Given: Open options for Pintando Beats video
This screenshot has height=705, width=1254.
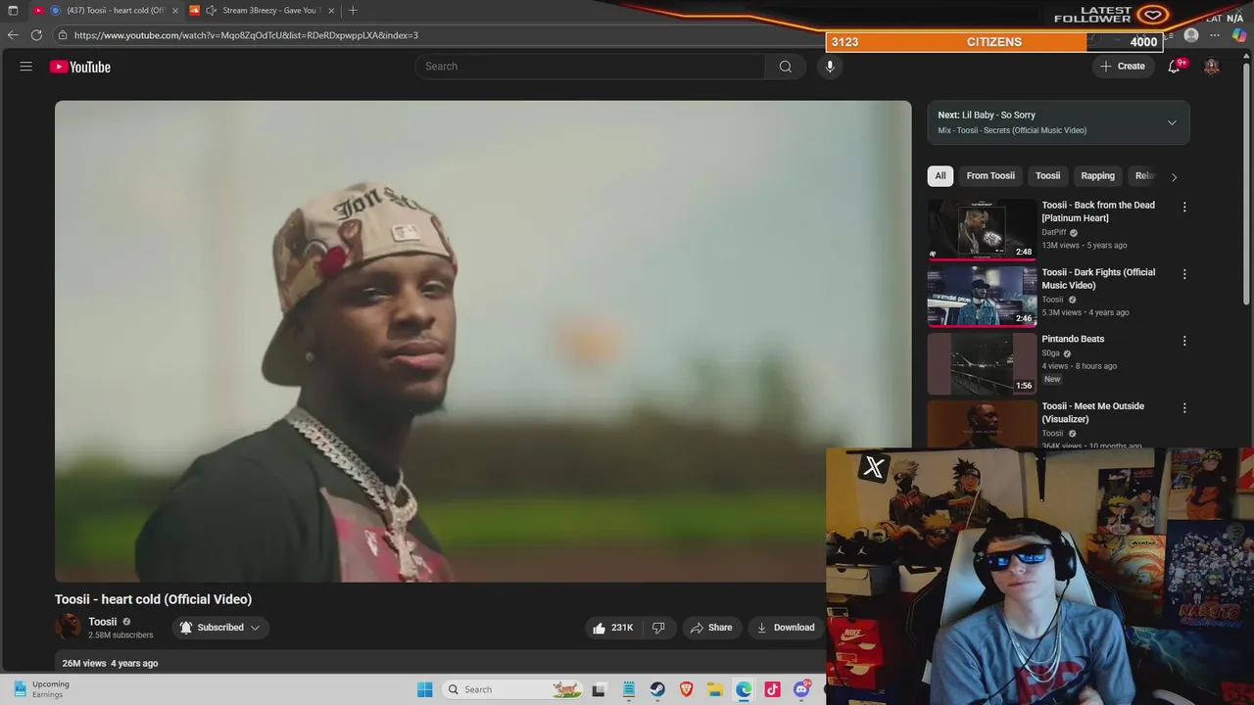Looking at the screenshot, I should [x=1184, y=341].
